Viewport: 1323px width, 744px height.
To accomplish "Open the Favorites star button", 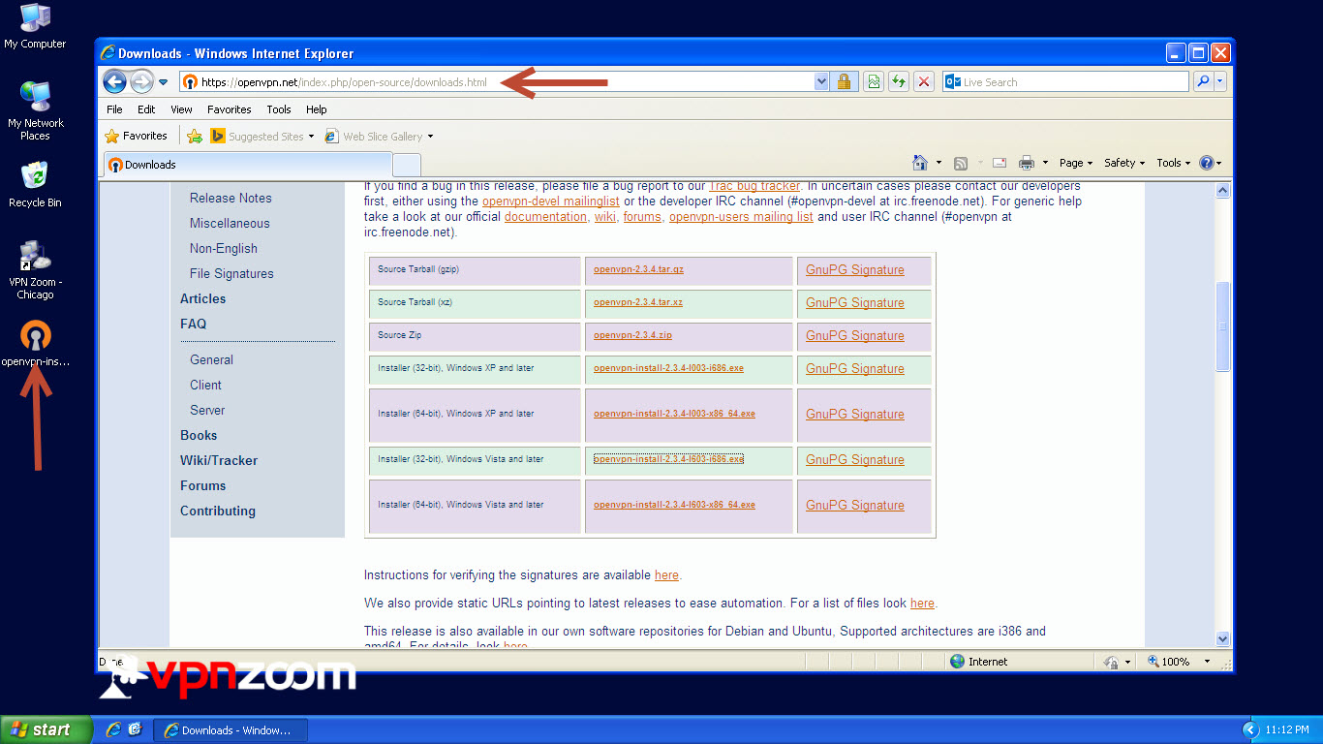I will point(136,136).
